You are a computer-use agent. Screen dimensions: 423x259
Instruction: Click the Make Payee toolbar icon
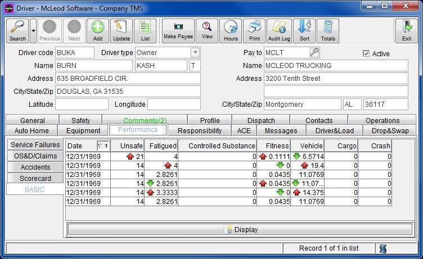[x=178, y=31]
